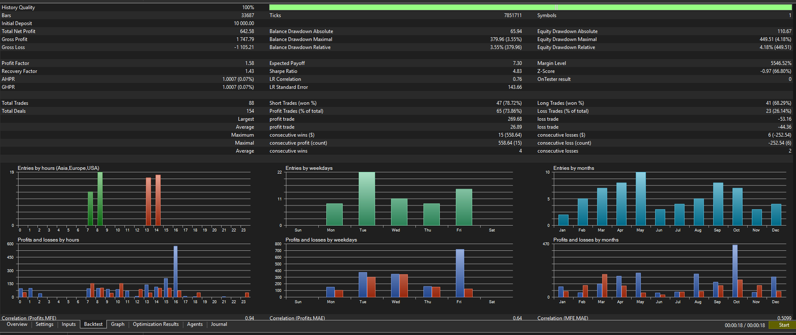Click the October blue profit bar by months

pyautogui.click(x=735, y=271)
